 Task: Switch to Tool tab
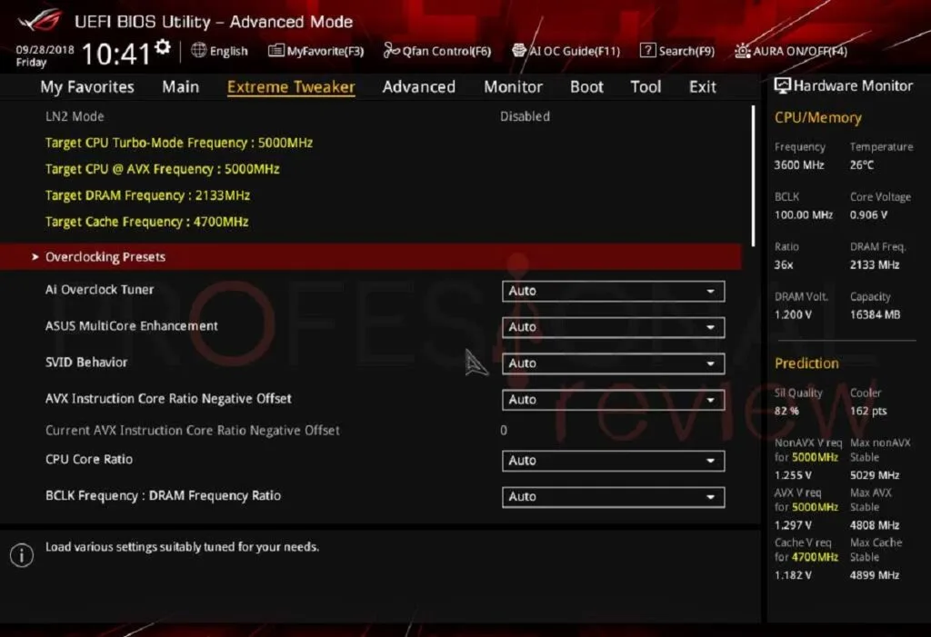tap(646, 86)
